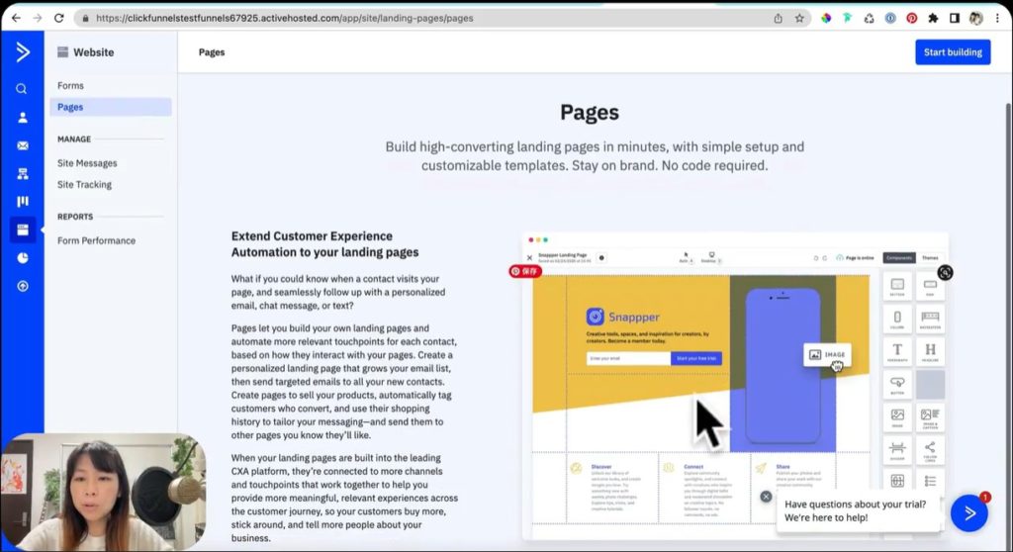Open Site Tracking under Manage
The width and height of the screenshot is (1013, 552).
(84, 185)
